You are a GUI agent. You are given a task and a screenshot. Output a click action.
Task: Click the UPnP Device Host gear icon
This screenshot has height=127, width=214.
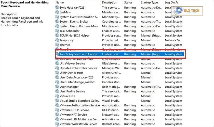(57, 73)
